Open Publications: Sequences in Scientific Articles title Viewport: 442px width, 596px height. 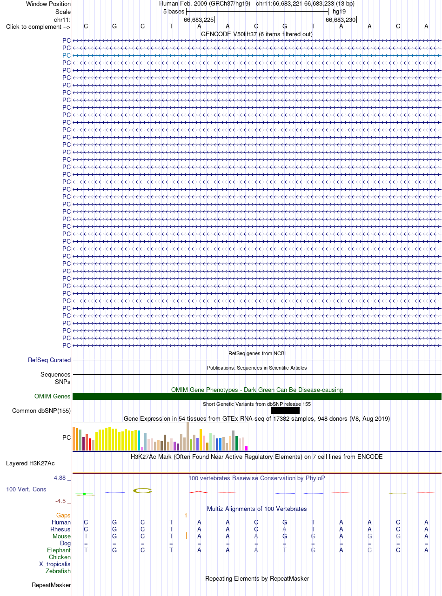[257, 368]
